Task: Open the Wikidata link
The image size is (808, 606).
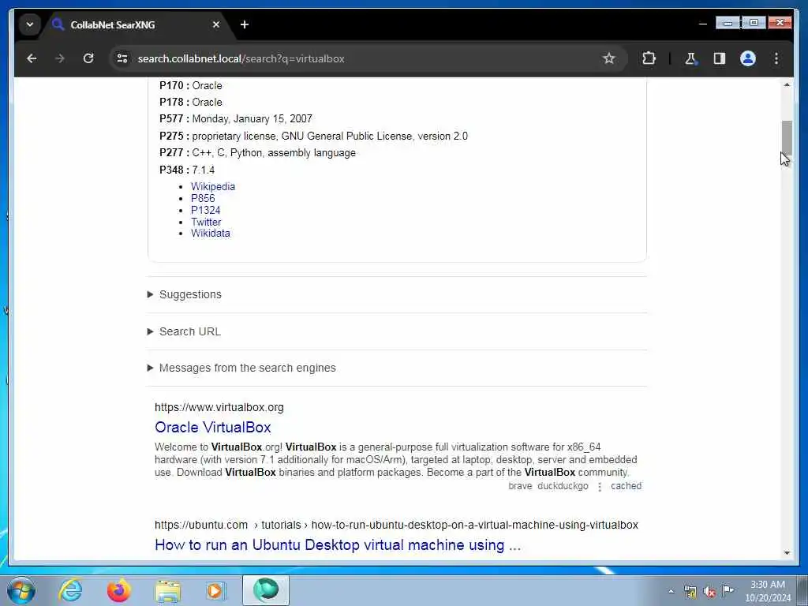Action: click(210, 234)
